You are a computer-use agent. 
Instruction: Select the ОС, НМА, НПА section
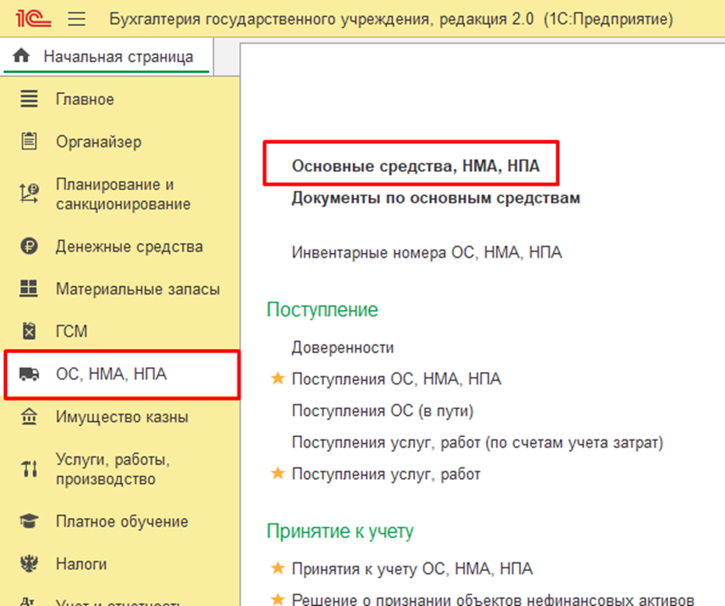(122, 374)
